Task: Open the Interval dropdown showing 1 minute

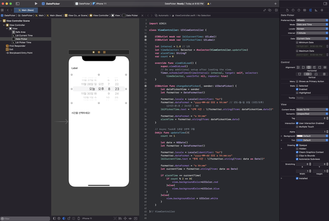Action: pos(312,33)
